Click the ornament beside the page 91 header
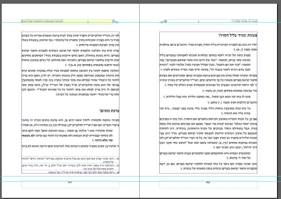The image size is (281, 199). (x=116, y=22)
